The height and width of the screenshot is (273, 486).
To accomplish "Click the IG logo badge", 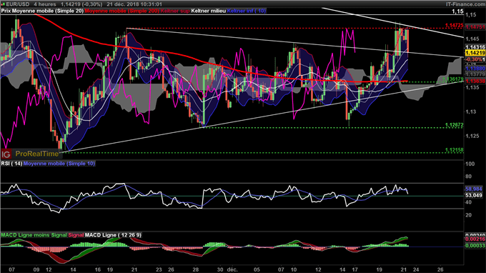I will coord(6,154).
